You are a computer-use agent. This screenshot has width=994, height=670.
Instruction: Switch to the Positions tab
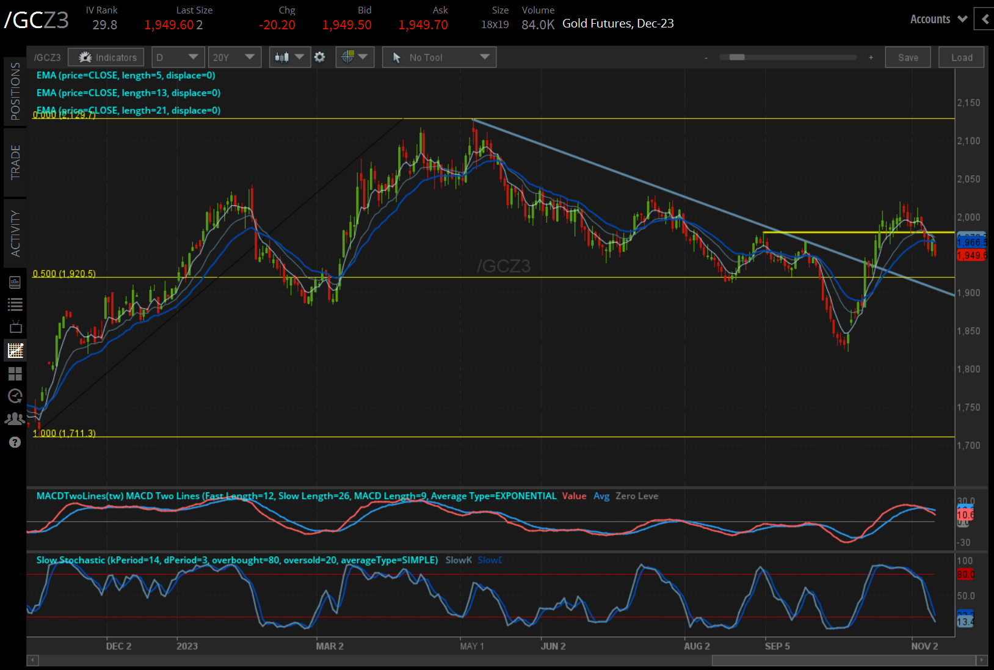click(x=15, y=92)
